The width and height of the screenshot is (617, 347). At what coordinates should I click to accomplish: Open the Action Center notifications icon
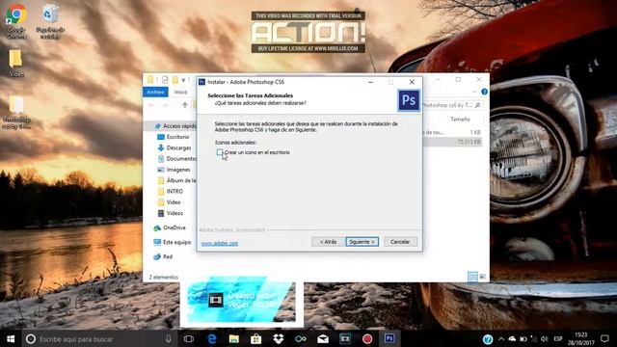coord(604,338)
